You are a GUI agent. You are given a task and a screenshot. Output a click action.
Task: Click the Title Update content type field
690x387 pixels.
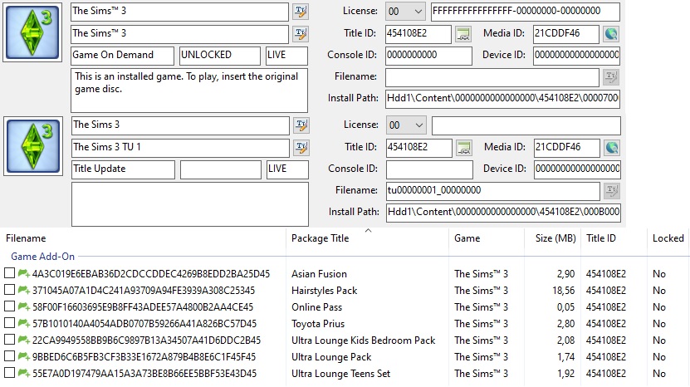[x=123, y=169]
